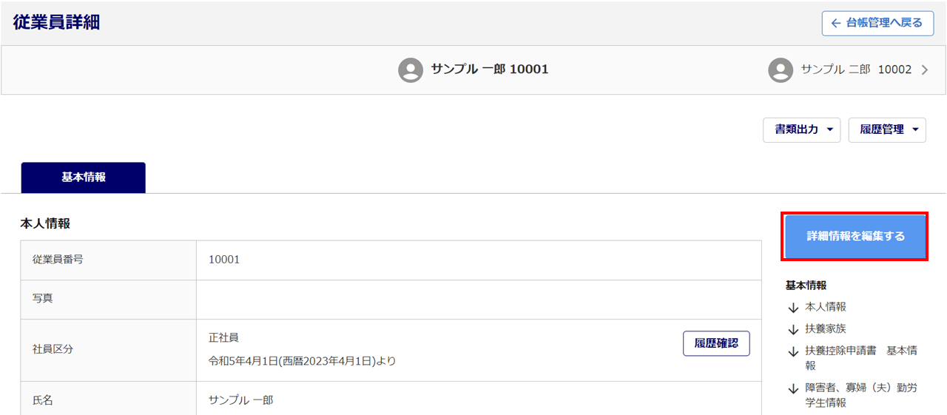Screen dimensions: 947x415
Task: Click the 履歴確認 button
Action: point(715,343)
